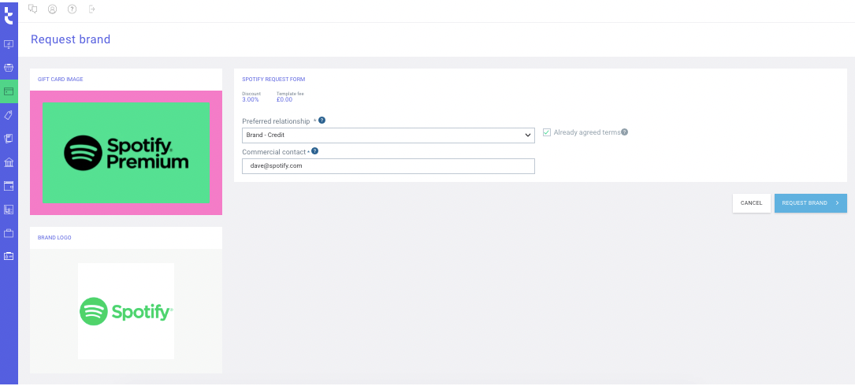Click the Spotify brand logo image
This screenshot has width=855, height=386.
point(126,311)
